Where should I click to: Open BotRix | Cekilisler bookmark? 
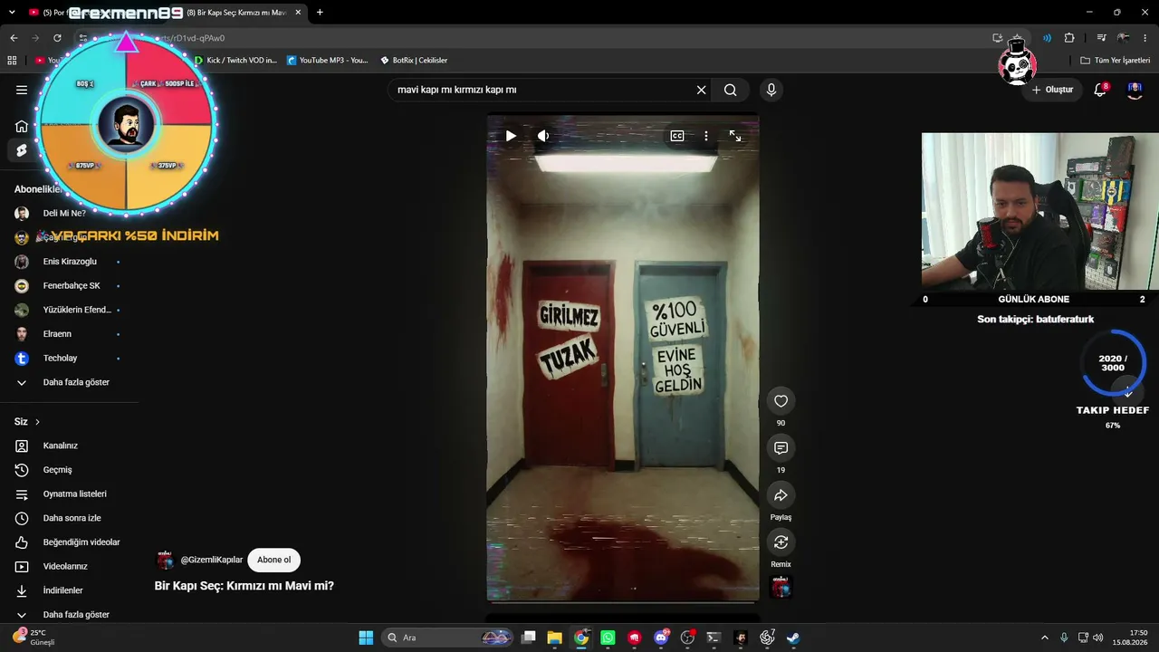tap(413, 61)
